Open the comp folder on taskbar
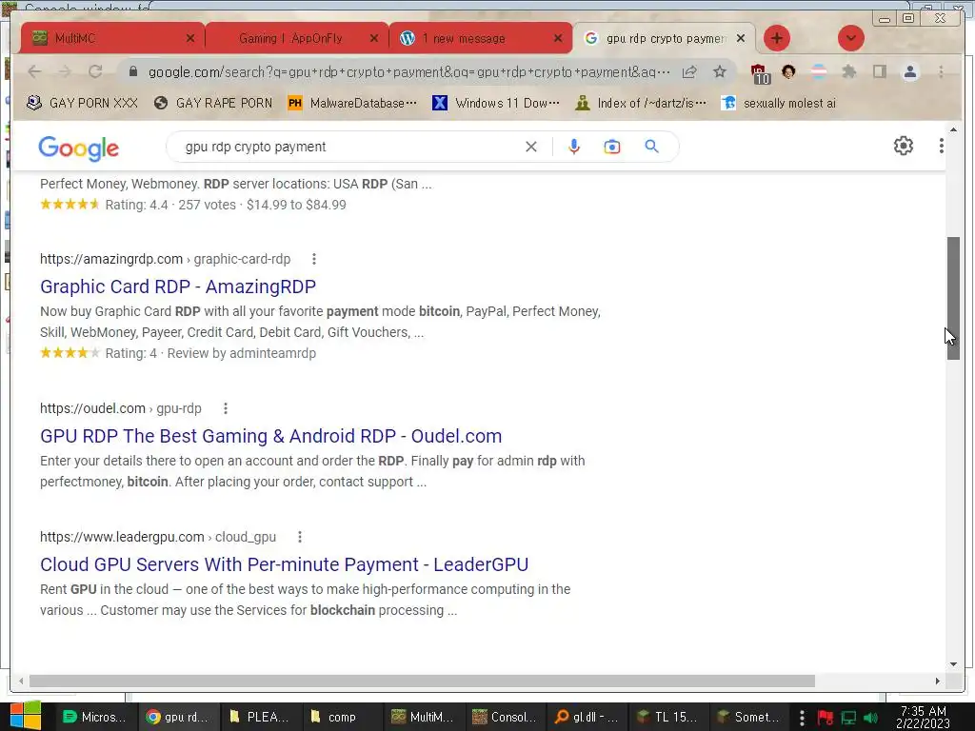The image size is (975, 731). [341, 717]
